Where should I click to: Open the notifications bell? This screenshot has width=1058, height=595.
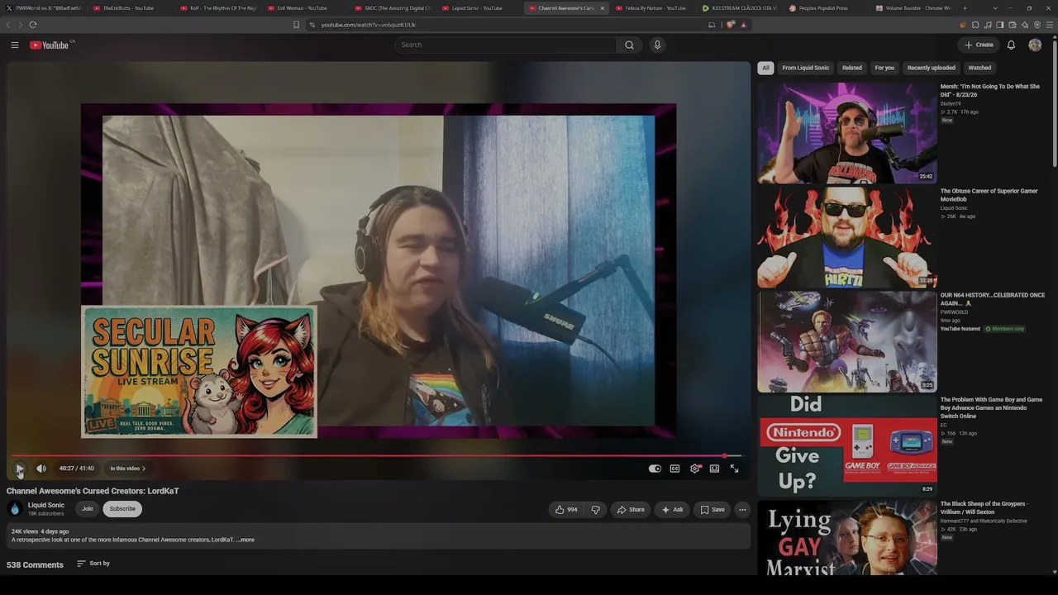tap(1011, 45)
